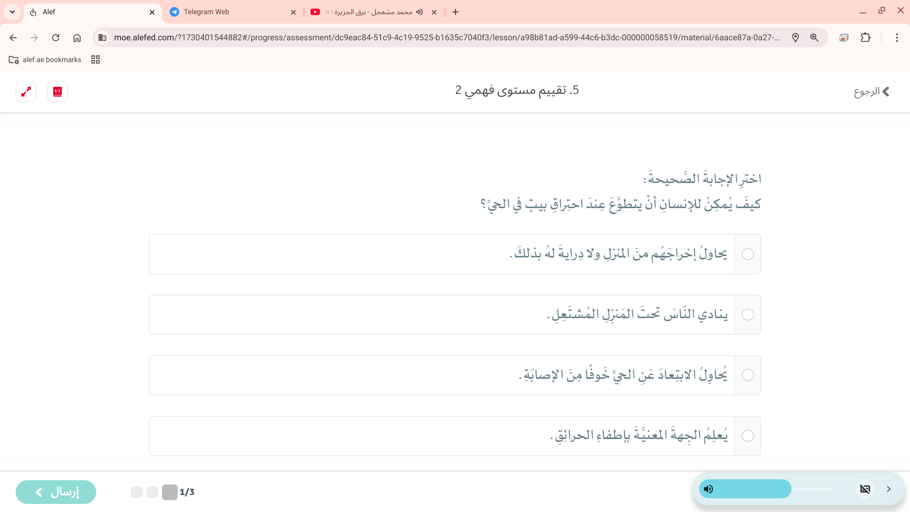Select the second answer about calling people

pos(747,315)
